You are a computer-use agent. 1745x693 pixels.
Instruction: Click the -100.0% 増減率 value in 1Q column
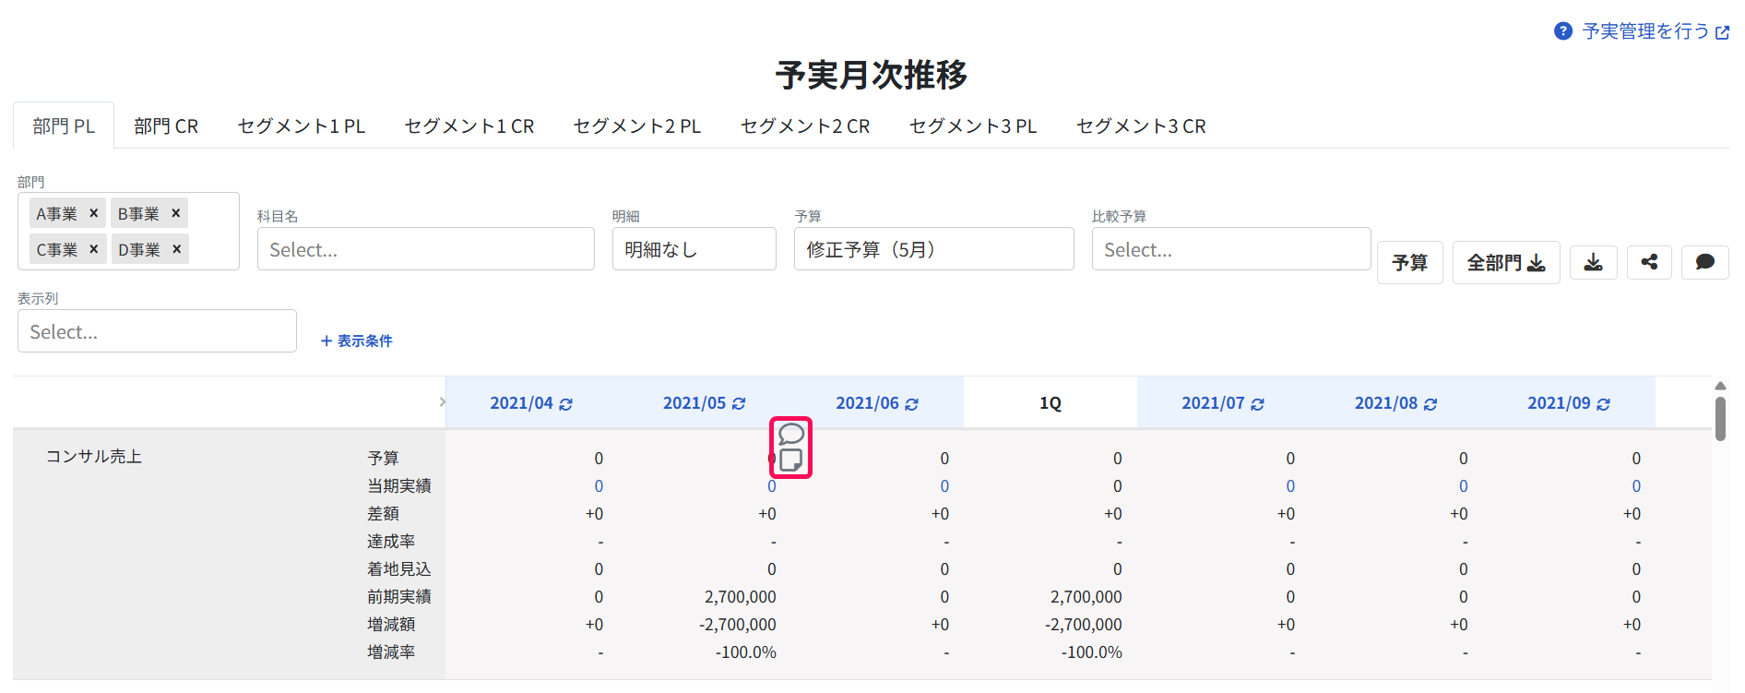1092,652
